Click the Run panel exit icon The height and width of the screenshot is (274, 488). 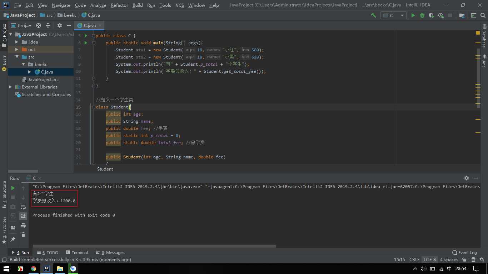(x=13, y=216)
